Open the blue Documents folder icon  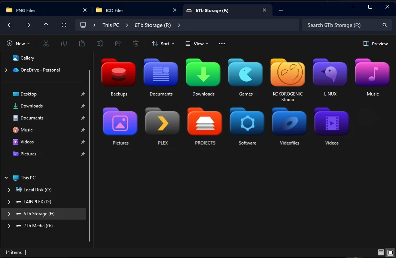pyautogui.click(x=161, y=73)
